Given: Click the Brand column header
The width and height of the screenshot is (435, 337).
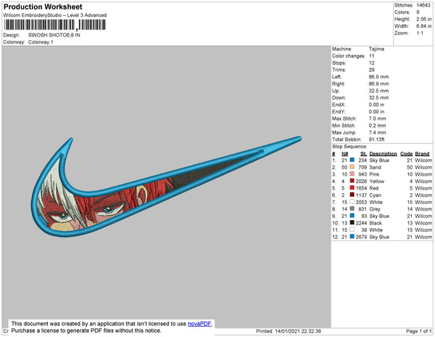Looking at the screenshot, I should (422, 154).
